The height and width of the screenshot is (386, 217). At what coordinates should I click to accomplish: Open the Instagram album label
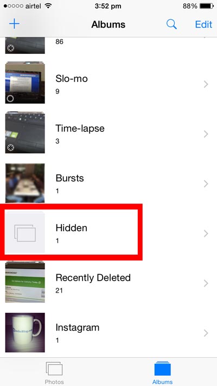77,328
